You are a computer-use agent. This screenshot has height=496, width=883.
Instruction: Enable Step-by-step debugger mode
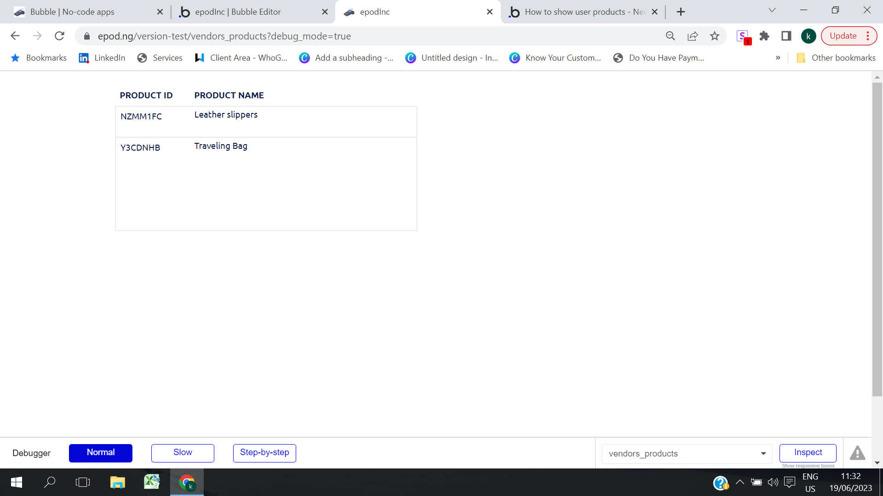[264, 453]
